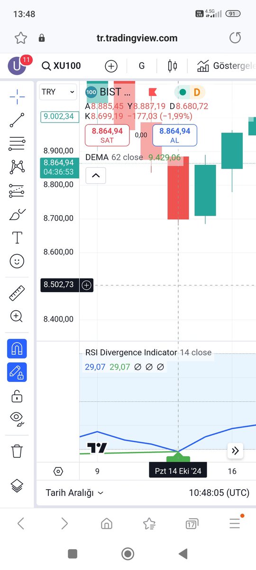Click the plus on price 8.502,73
256x570 pixels.
point(87,285)
